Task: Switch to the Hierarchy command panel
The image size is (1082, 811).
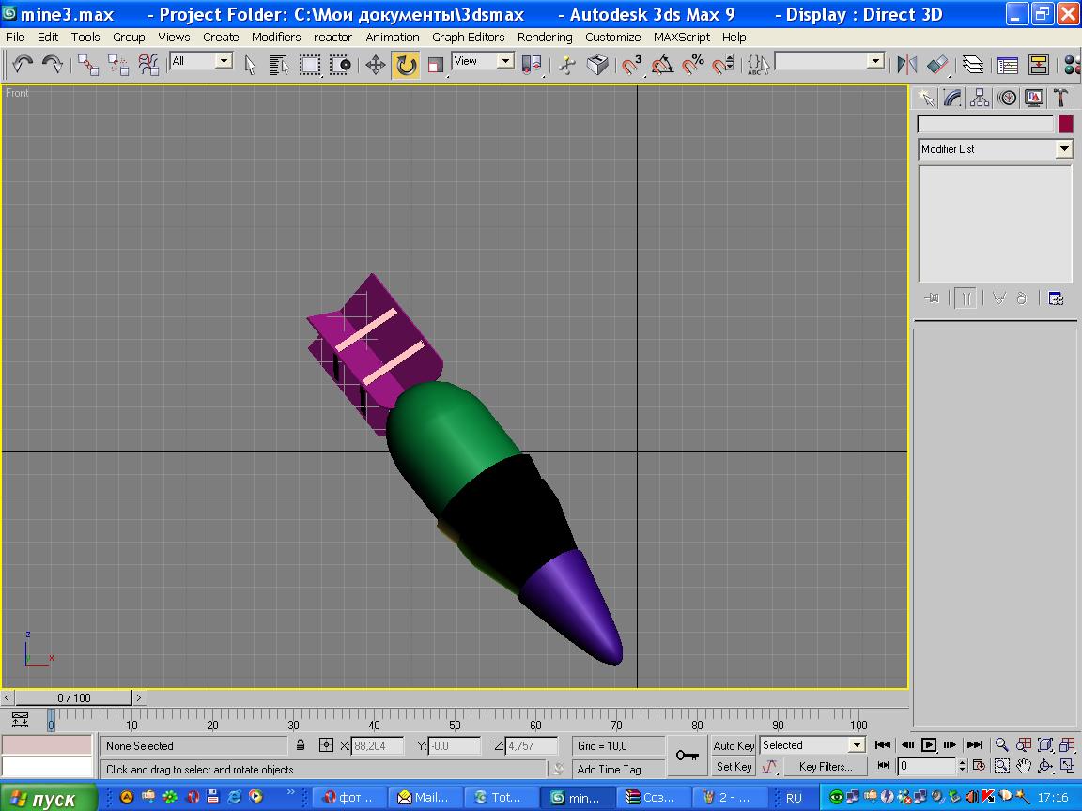Action: [x=980, y=98]
